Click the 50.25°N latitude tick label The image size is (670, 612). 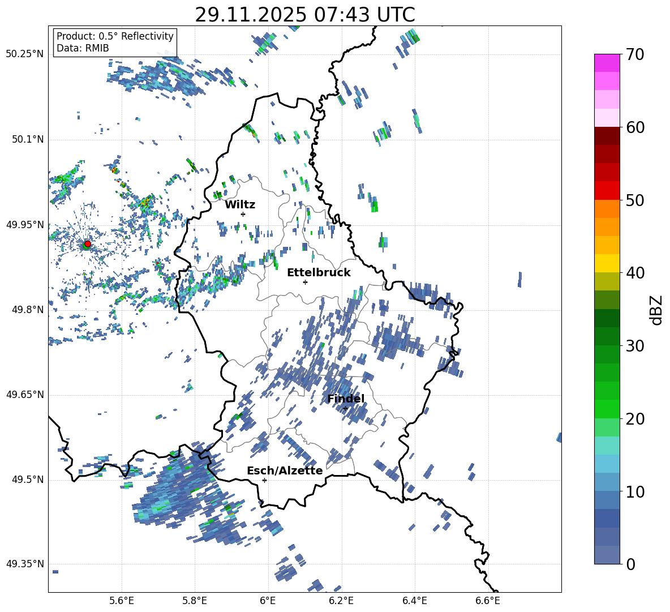pyautogui.click(x=25, y=54)
